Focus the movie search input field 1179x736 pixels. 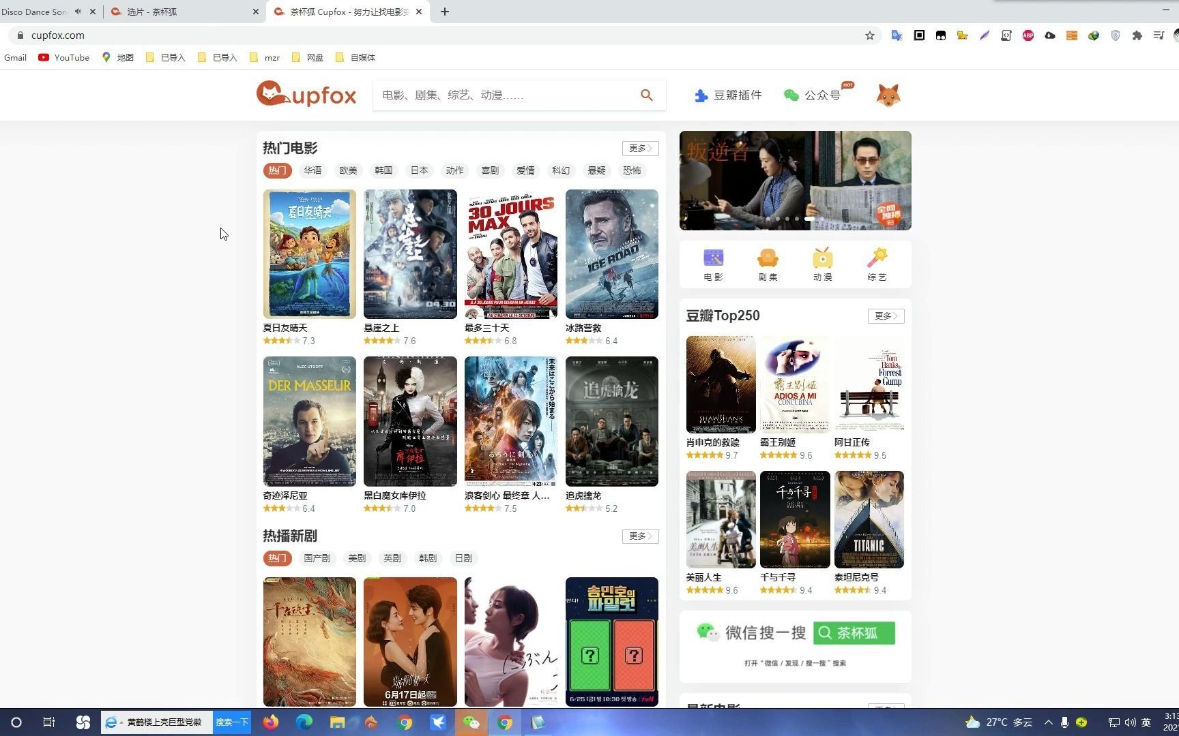pos(505,95)
